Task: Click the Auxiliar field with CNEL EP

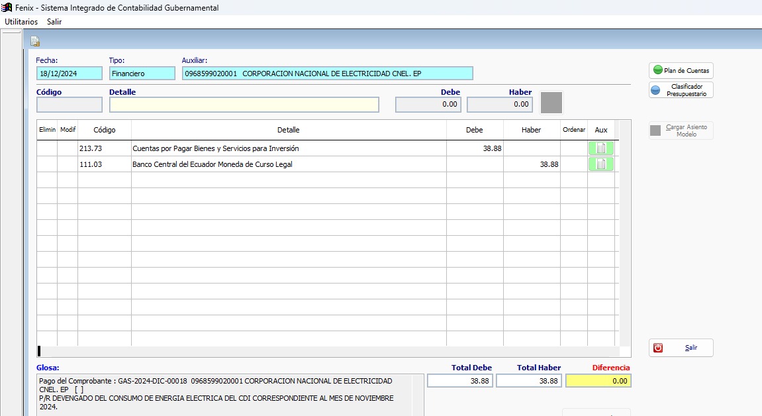Action: coord(327,74)
